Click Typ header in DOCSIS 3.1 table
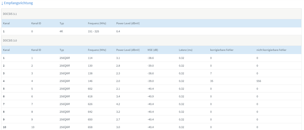 click(62, 23)
